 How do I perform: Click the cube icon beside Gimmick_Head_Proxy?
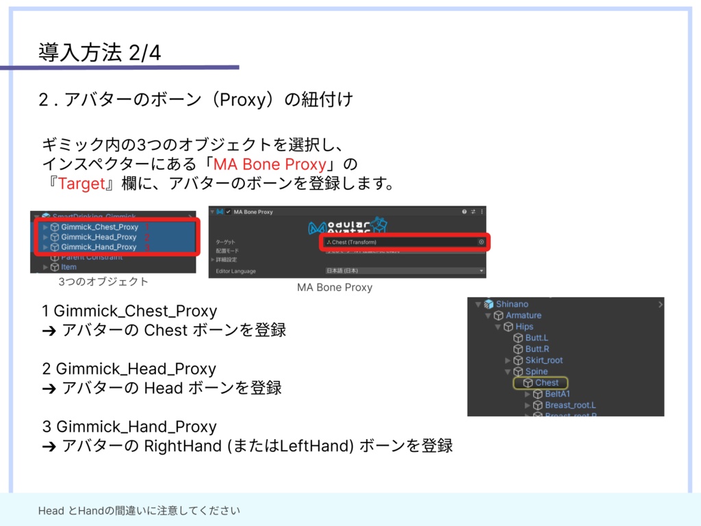click(x=55, y=237)
